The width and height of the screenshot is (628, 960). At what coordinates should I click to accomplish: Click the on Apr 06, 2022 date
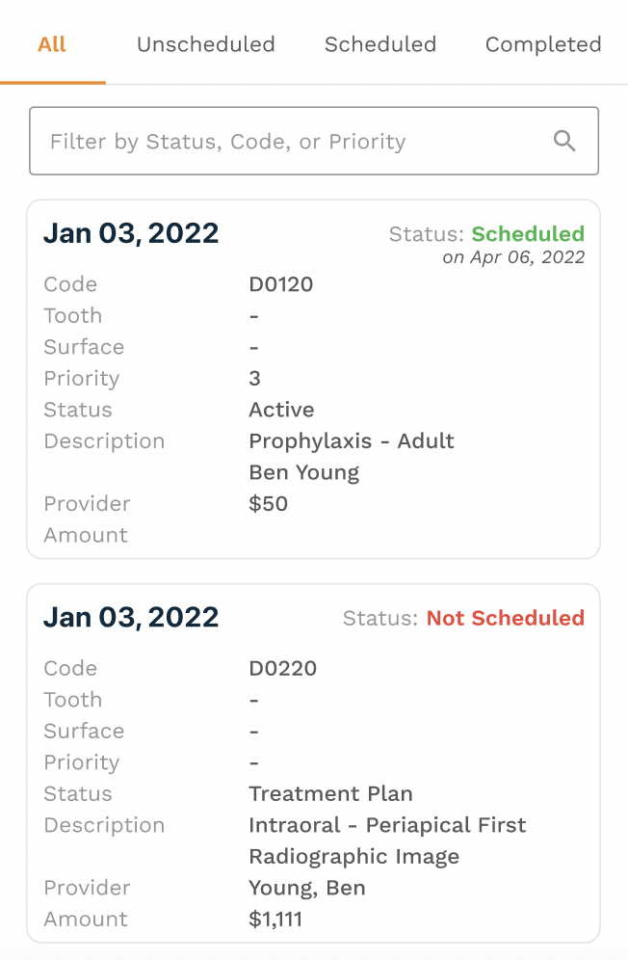pyautogui.click(x=513, y=257)
